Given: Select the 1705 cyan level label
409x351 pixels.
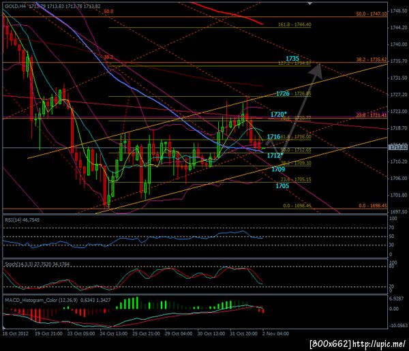Looking at the screenshot, I should click(x=282, y=185).
